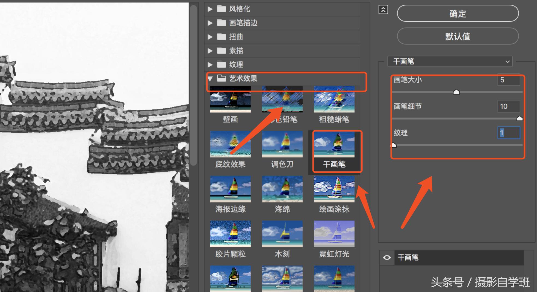Select the 壁画 (Fresco) filter thumbnail

[230, 100]
